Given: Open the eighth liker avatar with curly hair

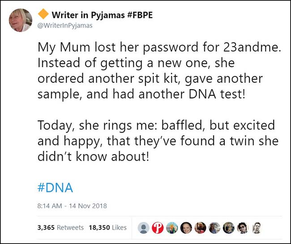Looking at the screenshot, I should [242, 227].
